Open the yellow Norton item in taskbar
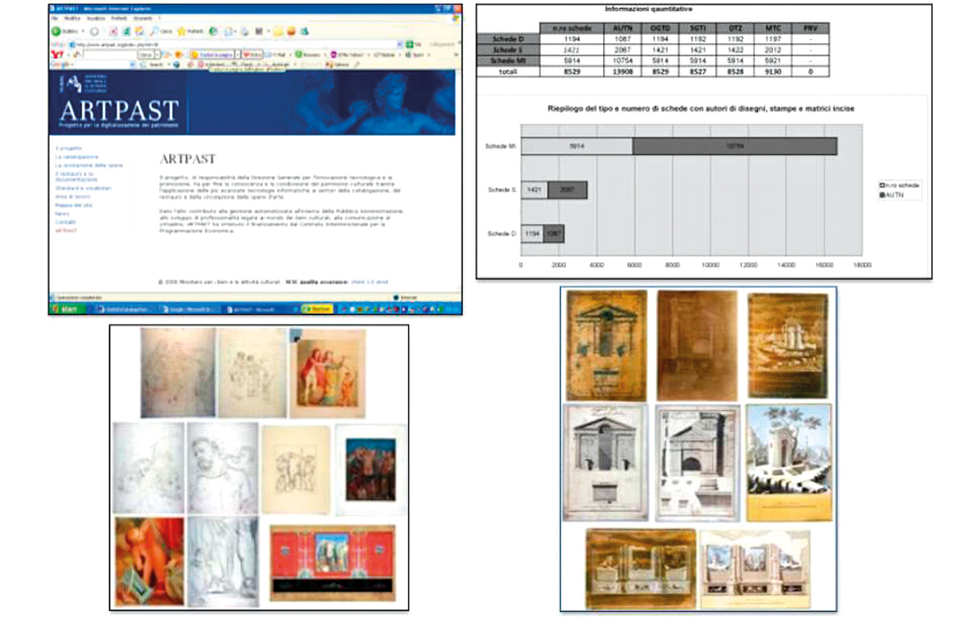This screenshot has height=618, width=970. pyautogui.click(x=318, y=309)
